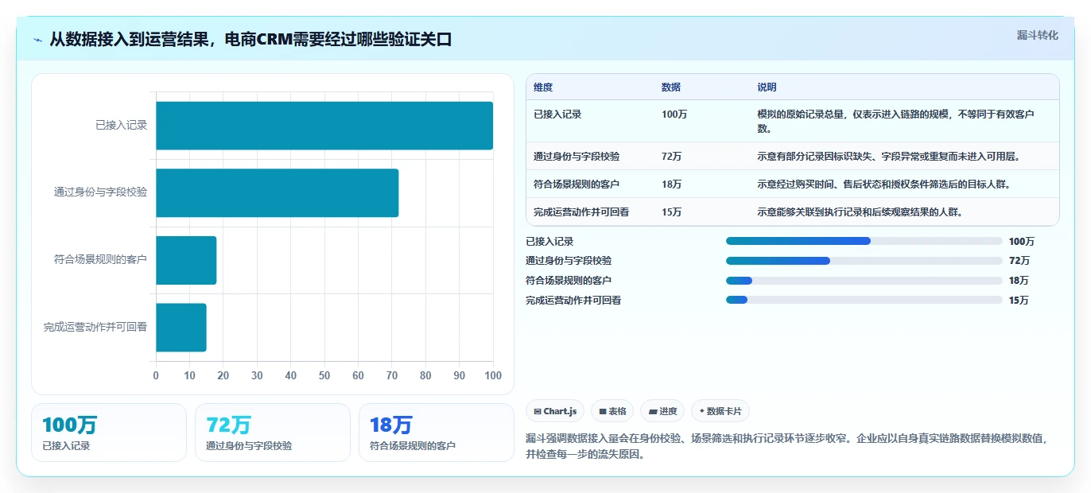Viewport: 1091px width, 493px height.
Task: Click the 18万 value in the table
Action: (671, 184)
